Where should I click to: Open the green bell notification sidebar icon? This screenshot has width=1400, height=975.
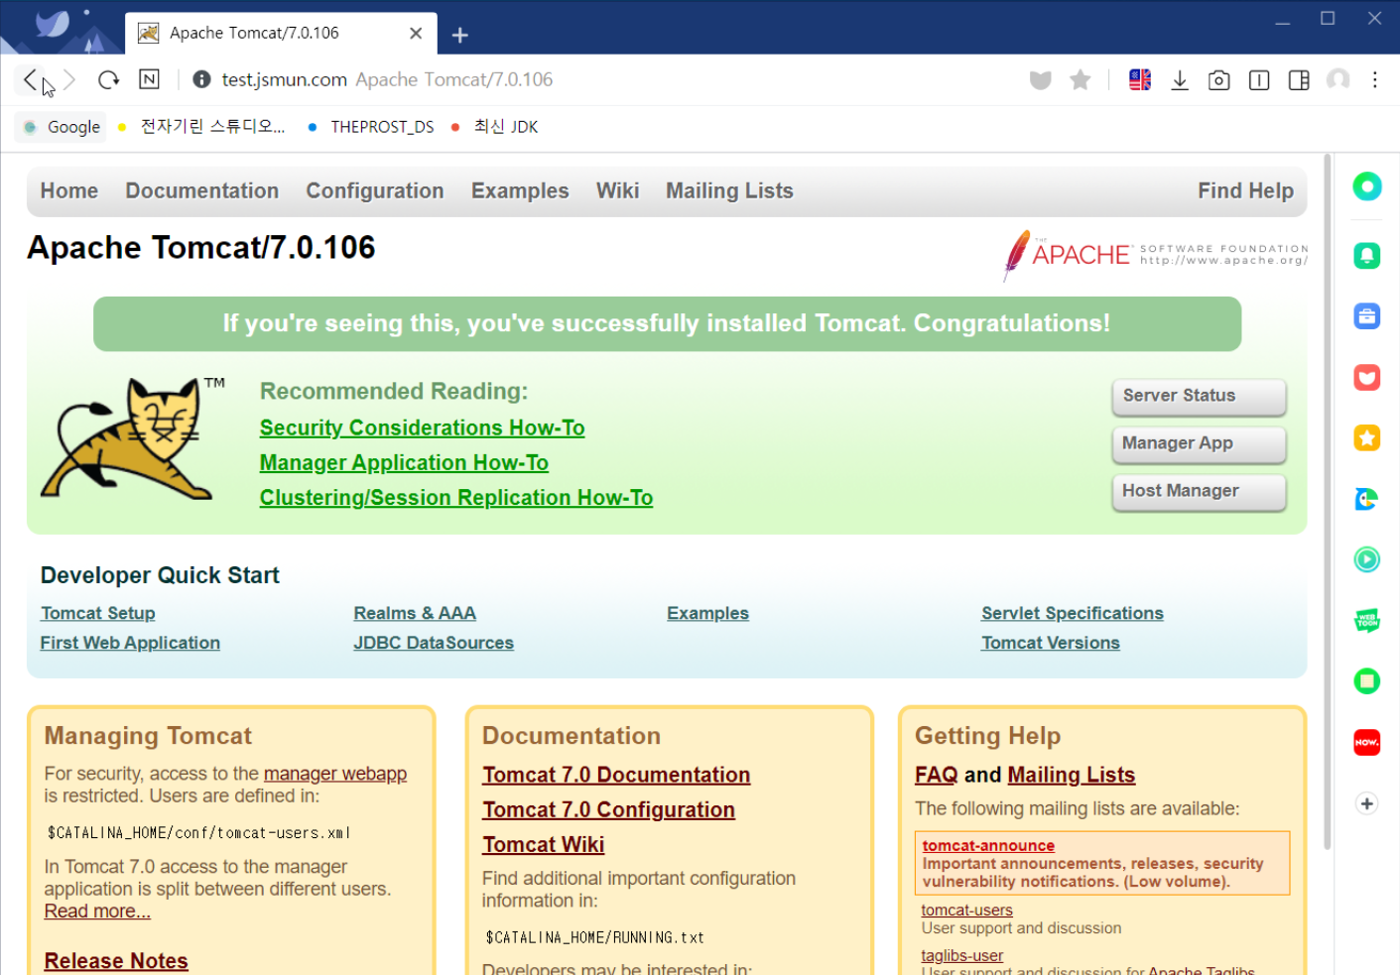pos(1367,256)
